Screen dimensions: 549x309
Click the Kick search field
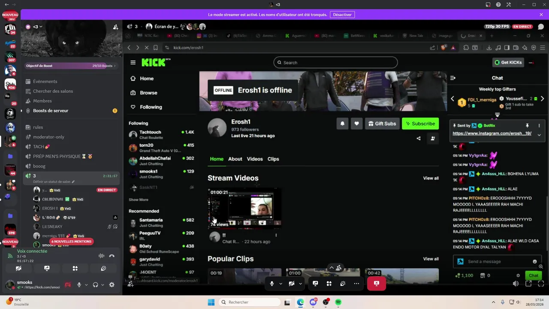coord(336,63)
